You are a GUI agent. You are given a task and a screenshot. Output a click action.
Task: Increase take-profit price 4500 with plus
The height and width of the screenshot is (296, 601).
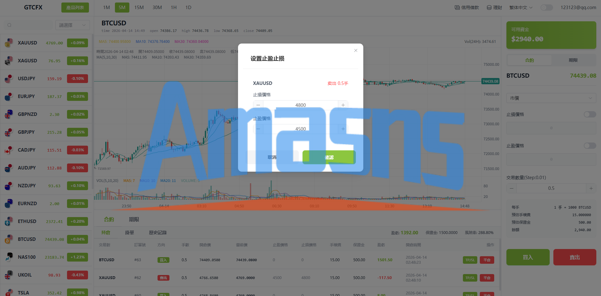[x=343, y=129]
